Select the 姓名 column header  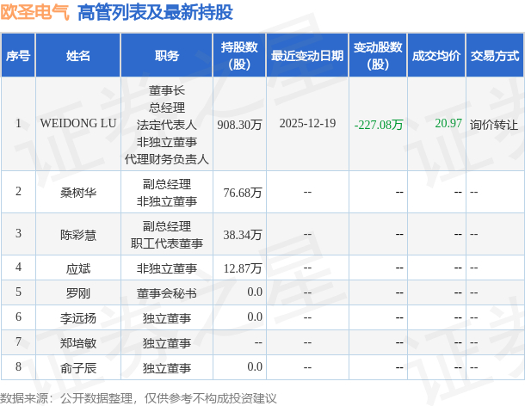pyautogui.click(x=78, y=56)
